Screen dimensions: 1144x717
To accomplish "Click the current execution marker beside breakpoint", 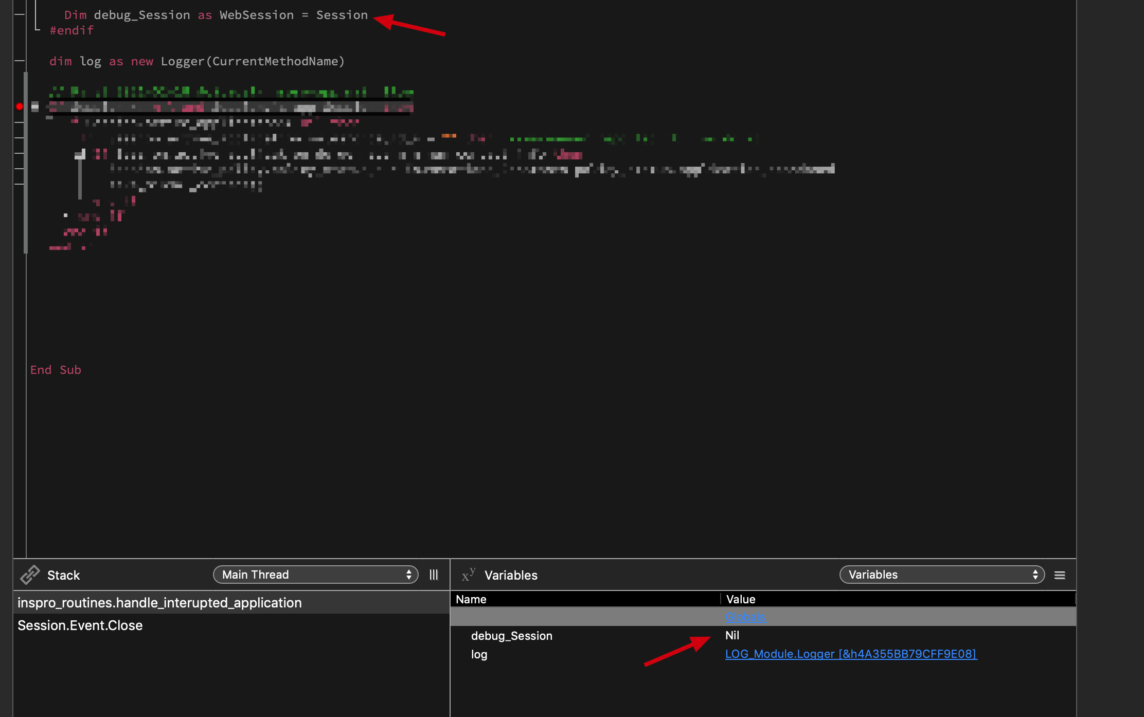I will pos(35,106).
